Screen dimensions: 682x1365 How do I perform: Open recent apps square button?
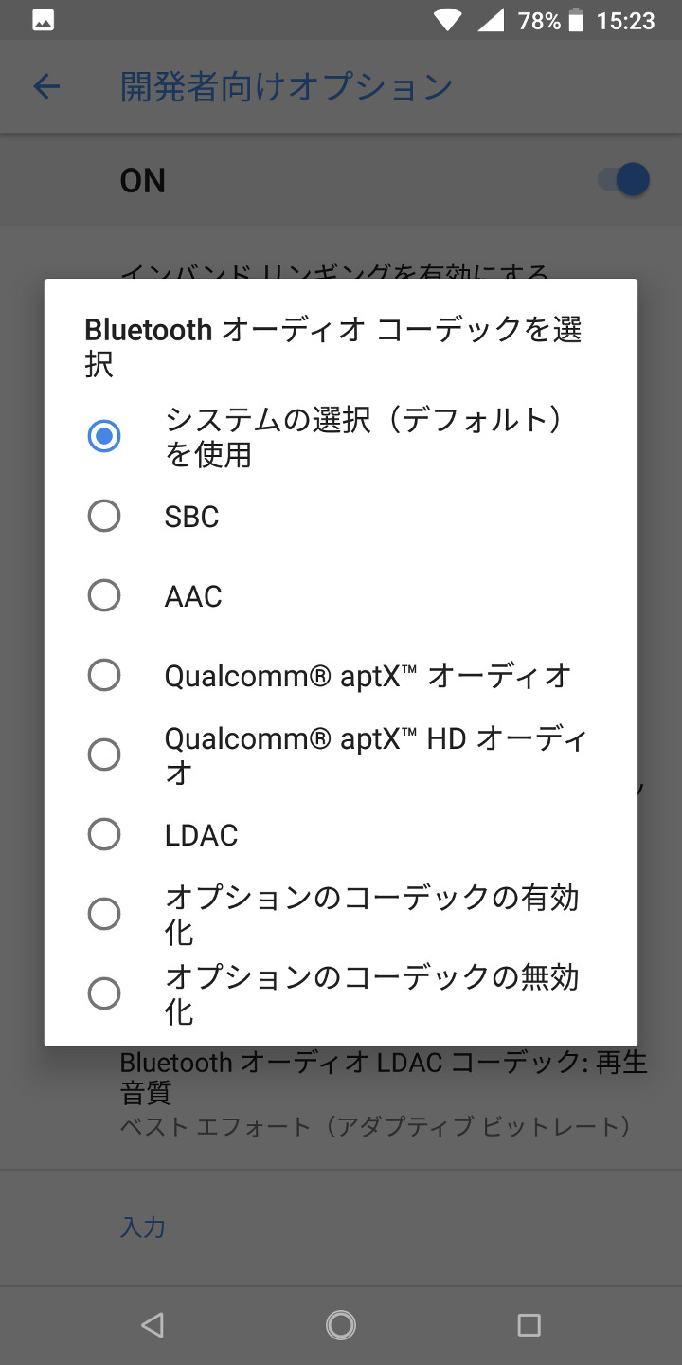(x=529, y=1324)
